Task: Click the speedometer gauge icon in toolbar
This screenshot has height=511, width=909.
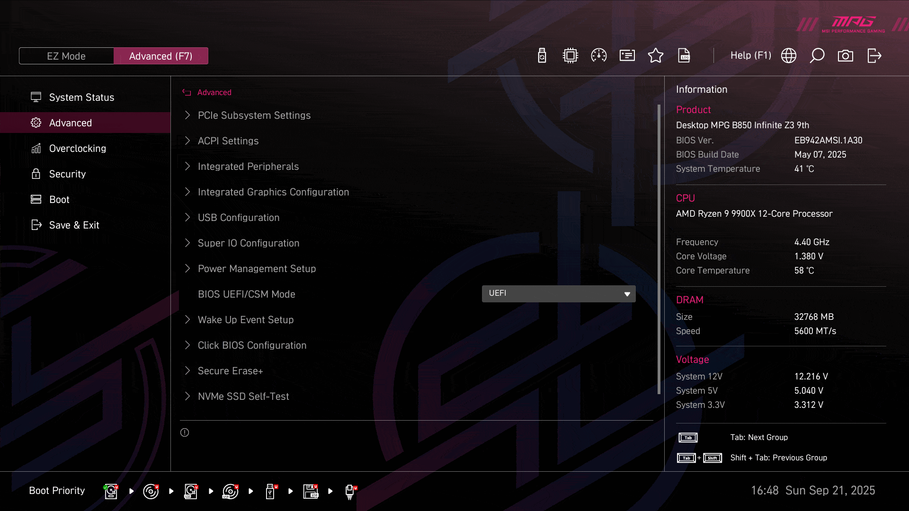Action: pos(599,56)
